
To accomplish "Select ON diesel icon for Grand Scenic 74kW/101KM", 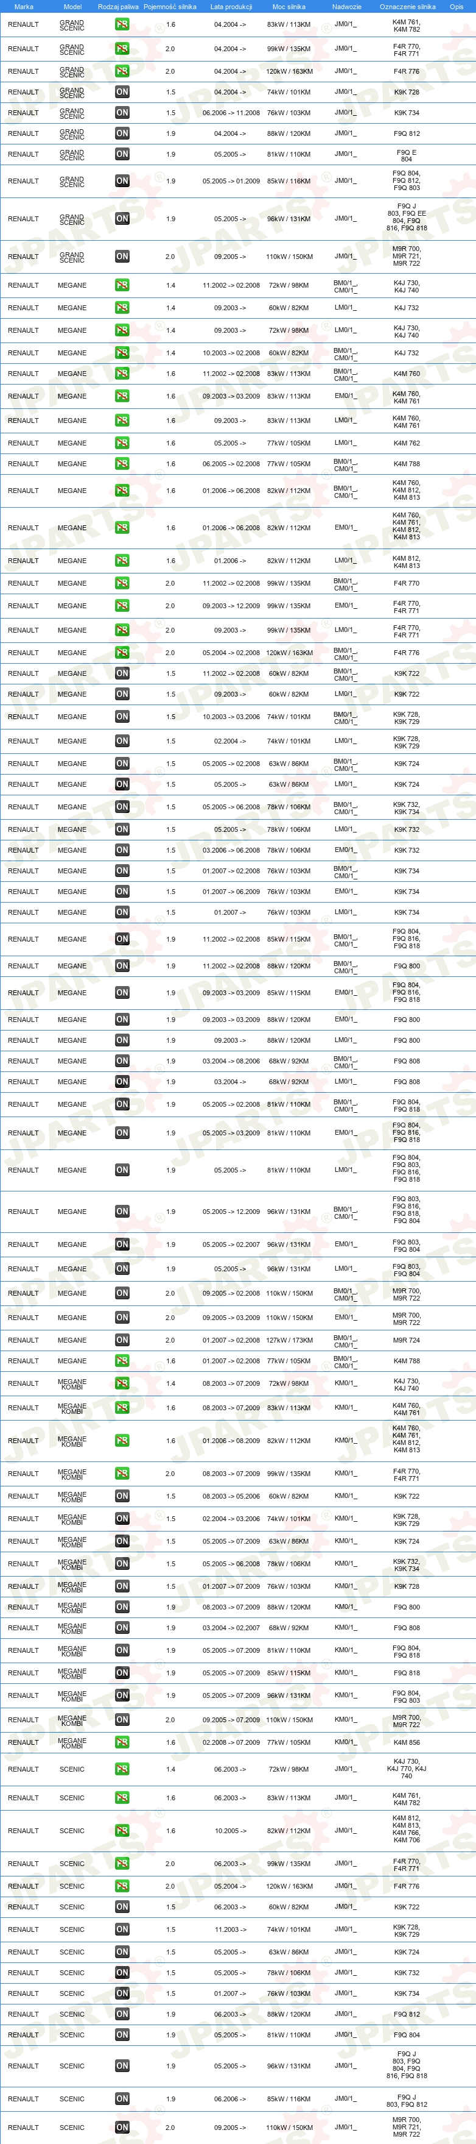I will pos(122,93).
